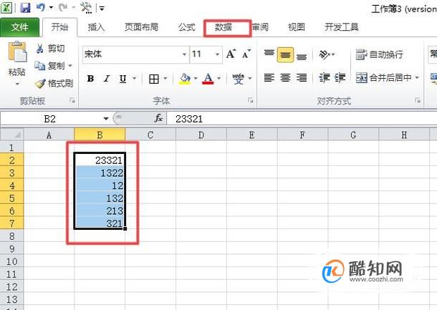437x310 pixels.
Task: Open the 剪贴板 clipboard dialog launcher
Action: tap(72, 100)
